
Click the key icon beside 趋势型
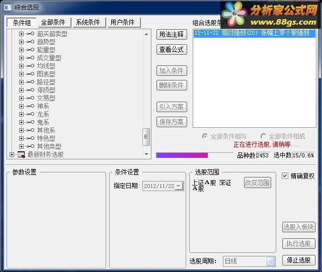(30, 42)
